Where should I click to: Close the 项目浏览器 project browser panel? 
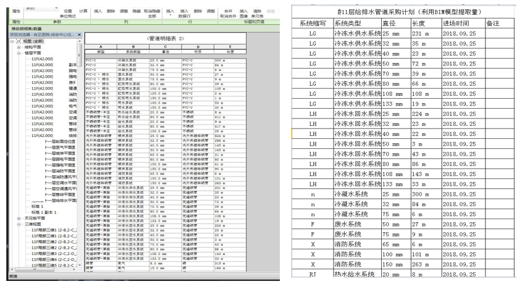(79, 35)
